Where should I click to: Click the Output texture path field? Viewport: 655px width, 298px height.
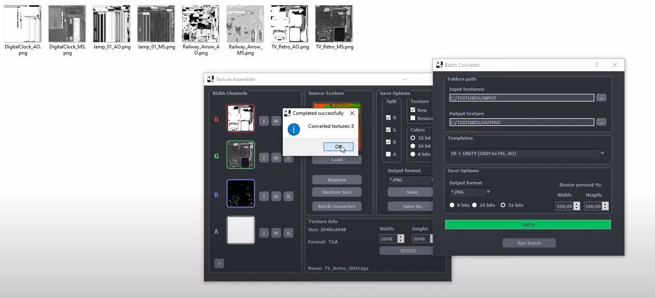(x=522, y=122)
